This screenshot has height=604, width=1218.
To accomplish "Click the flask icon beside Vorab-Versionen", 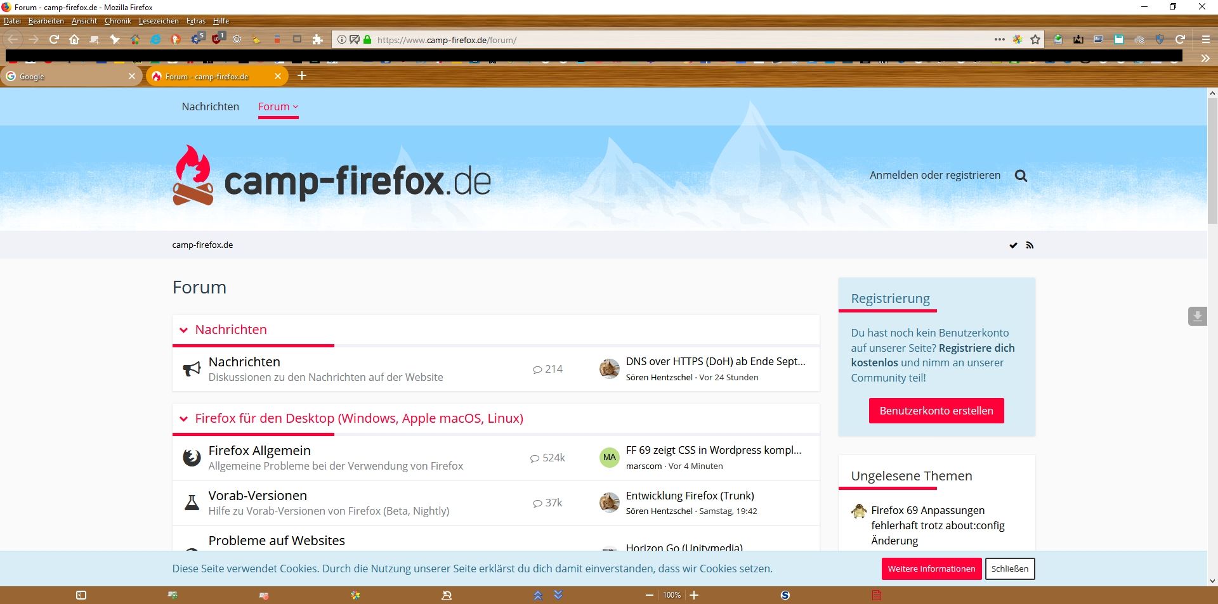I will (192, 503).
